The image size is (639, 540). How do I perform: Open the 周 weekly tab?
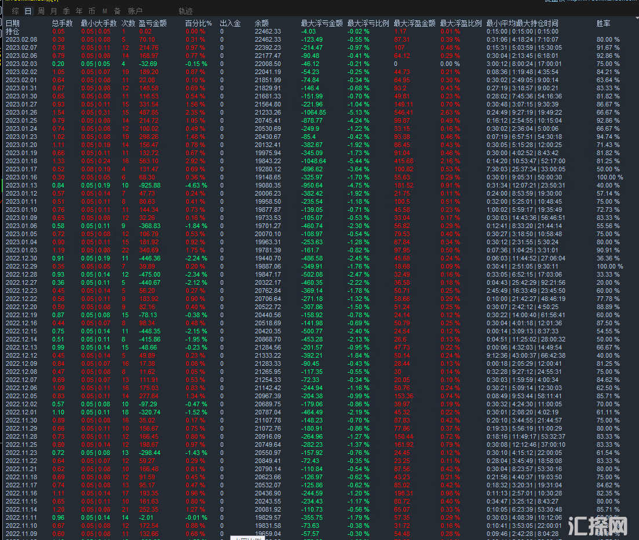tap(41, 11)
